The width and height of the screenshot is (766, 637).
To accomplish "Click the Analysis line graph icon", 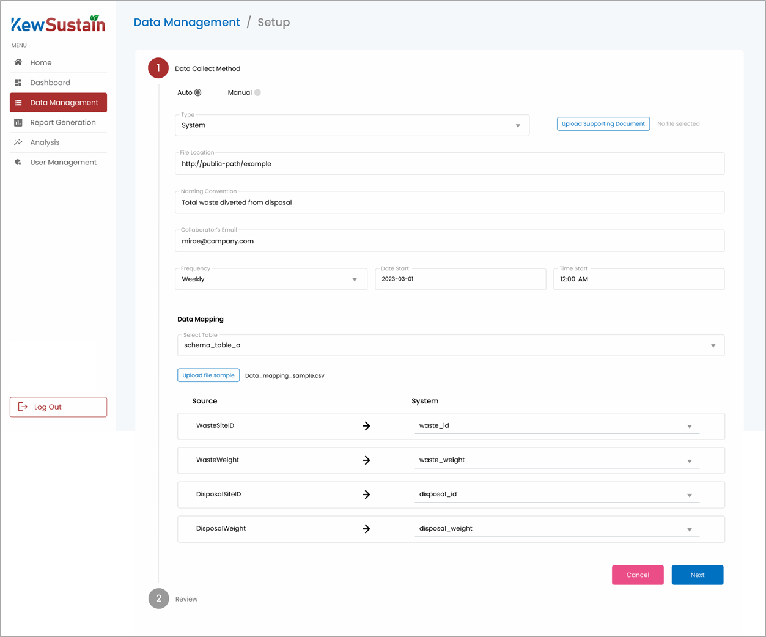I will 18,142.
